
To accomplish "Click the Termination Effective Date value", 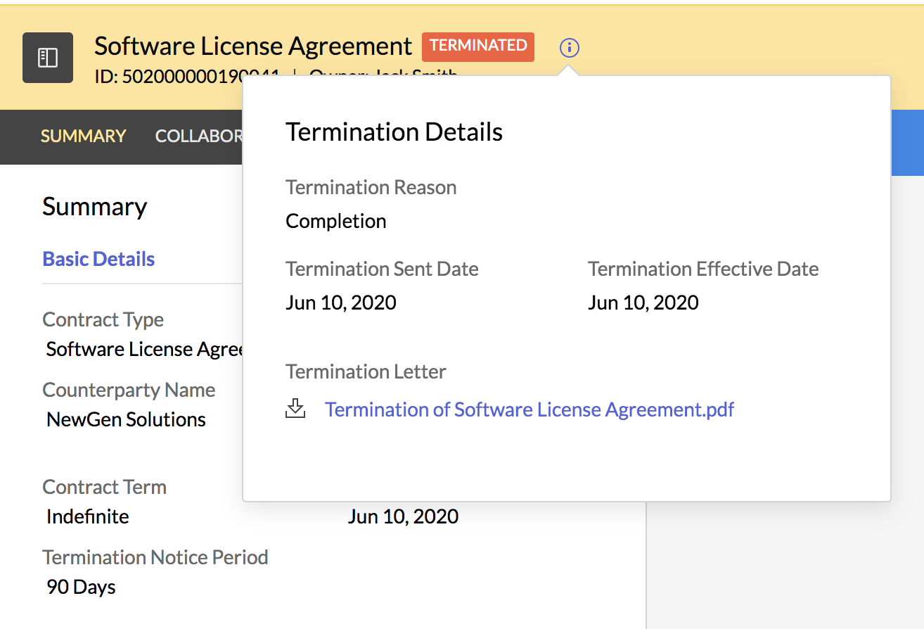I will click(643, 303).
